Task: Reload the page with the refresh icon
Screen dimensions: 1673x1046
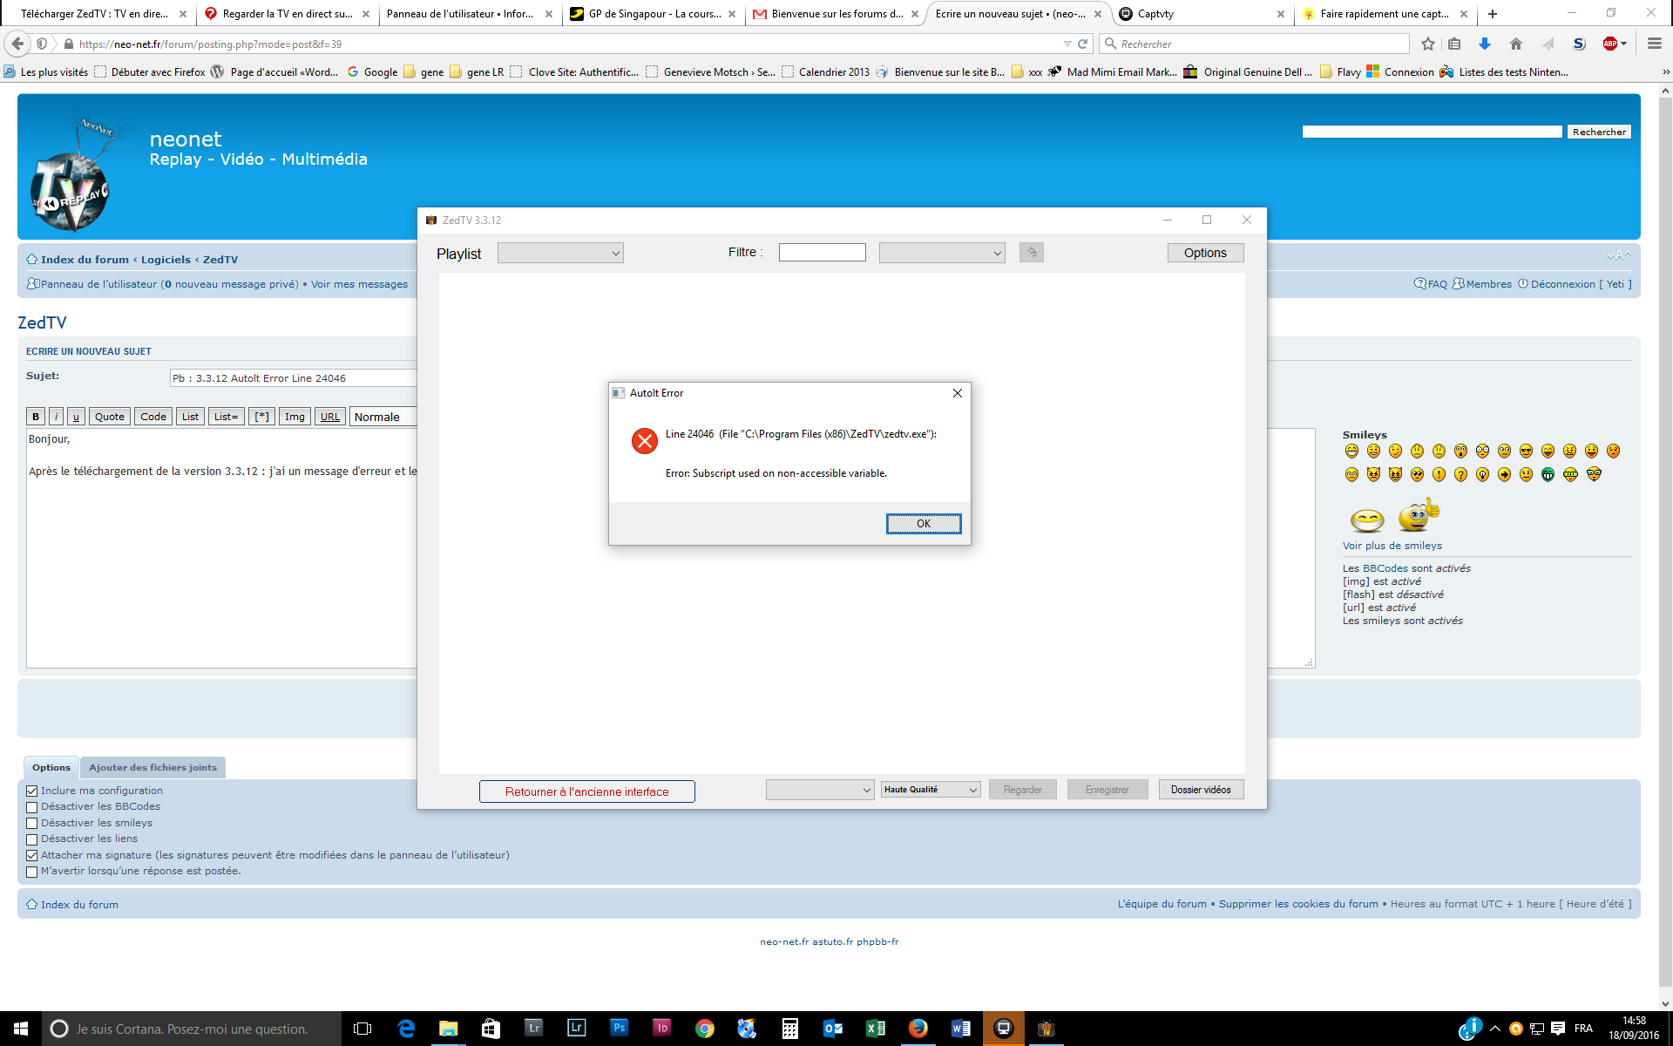Action: point(1083,44)
